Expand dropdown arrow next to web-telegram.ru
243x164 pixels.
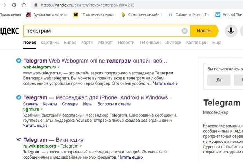tap(58, 67)
